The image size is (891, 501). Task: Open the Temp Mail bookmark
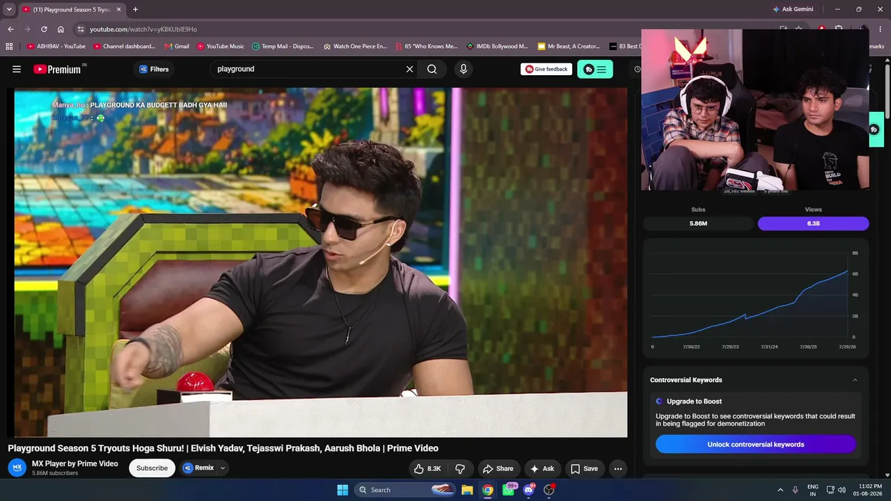283,47
